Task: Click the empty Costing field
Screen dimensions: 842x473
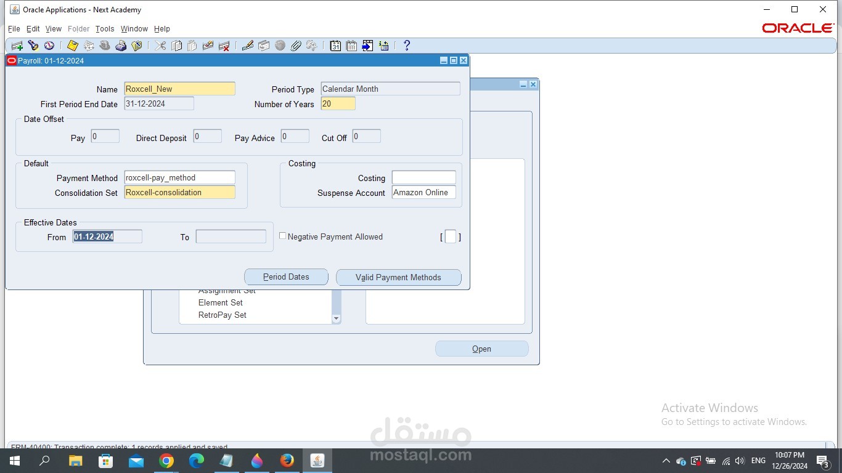Action: (424, 177)
